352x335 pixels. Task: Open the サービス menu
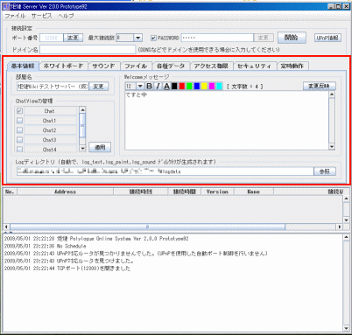(x=41, y=16)
